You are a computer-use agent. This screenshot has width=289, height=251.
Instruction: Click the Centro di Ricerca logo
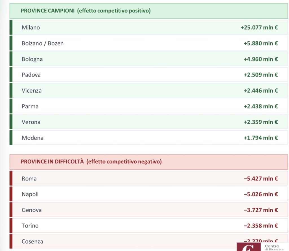point(262,247)
